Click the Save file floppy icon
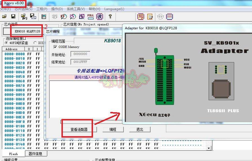Viewport: 252px width, 161px height. coord(13,16)
